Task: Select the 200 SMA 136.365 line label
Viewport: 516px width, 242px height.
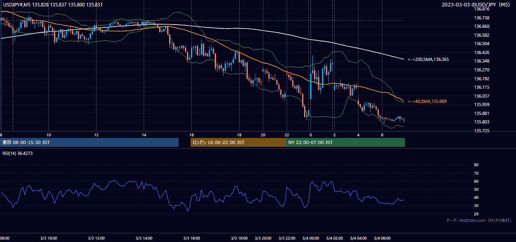Action: click(428, 59)
